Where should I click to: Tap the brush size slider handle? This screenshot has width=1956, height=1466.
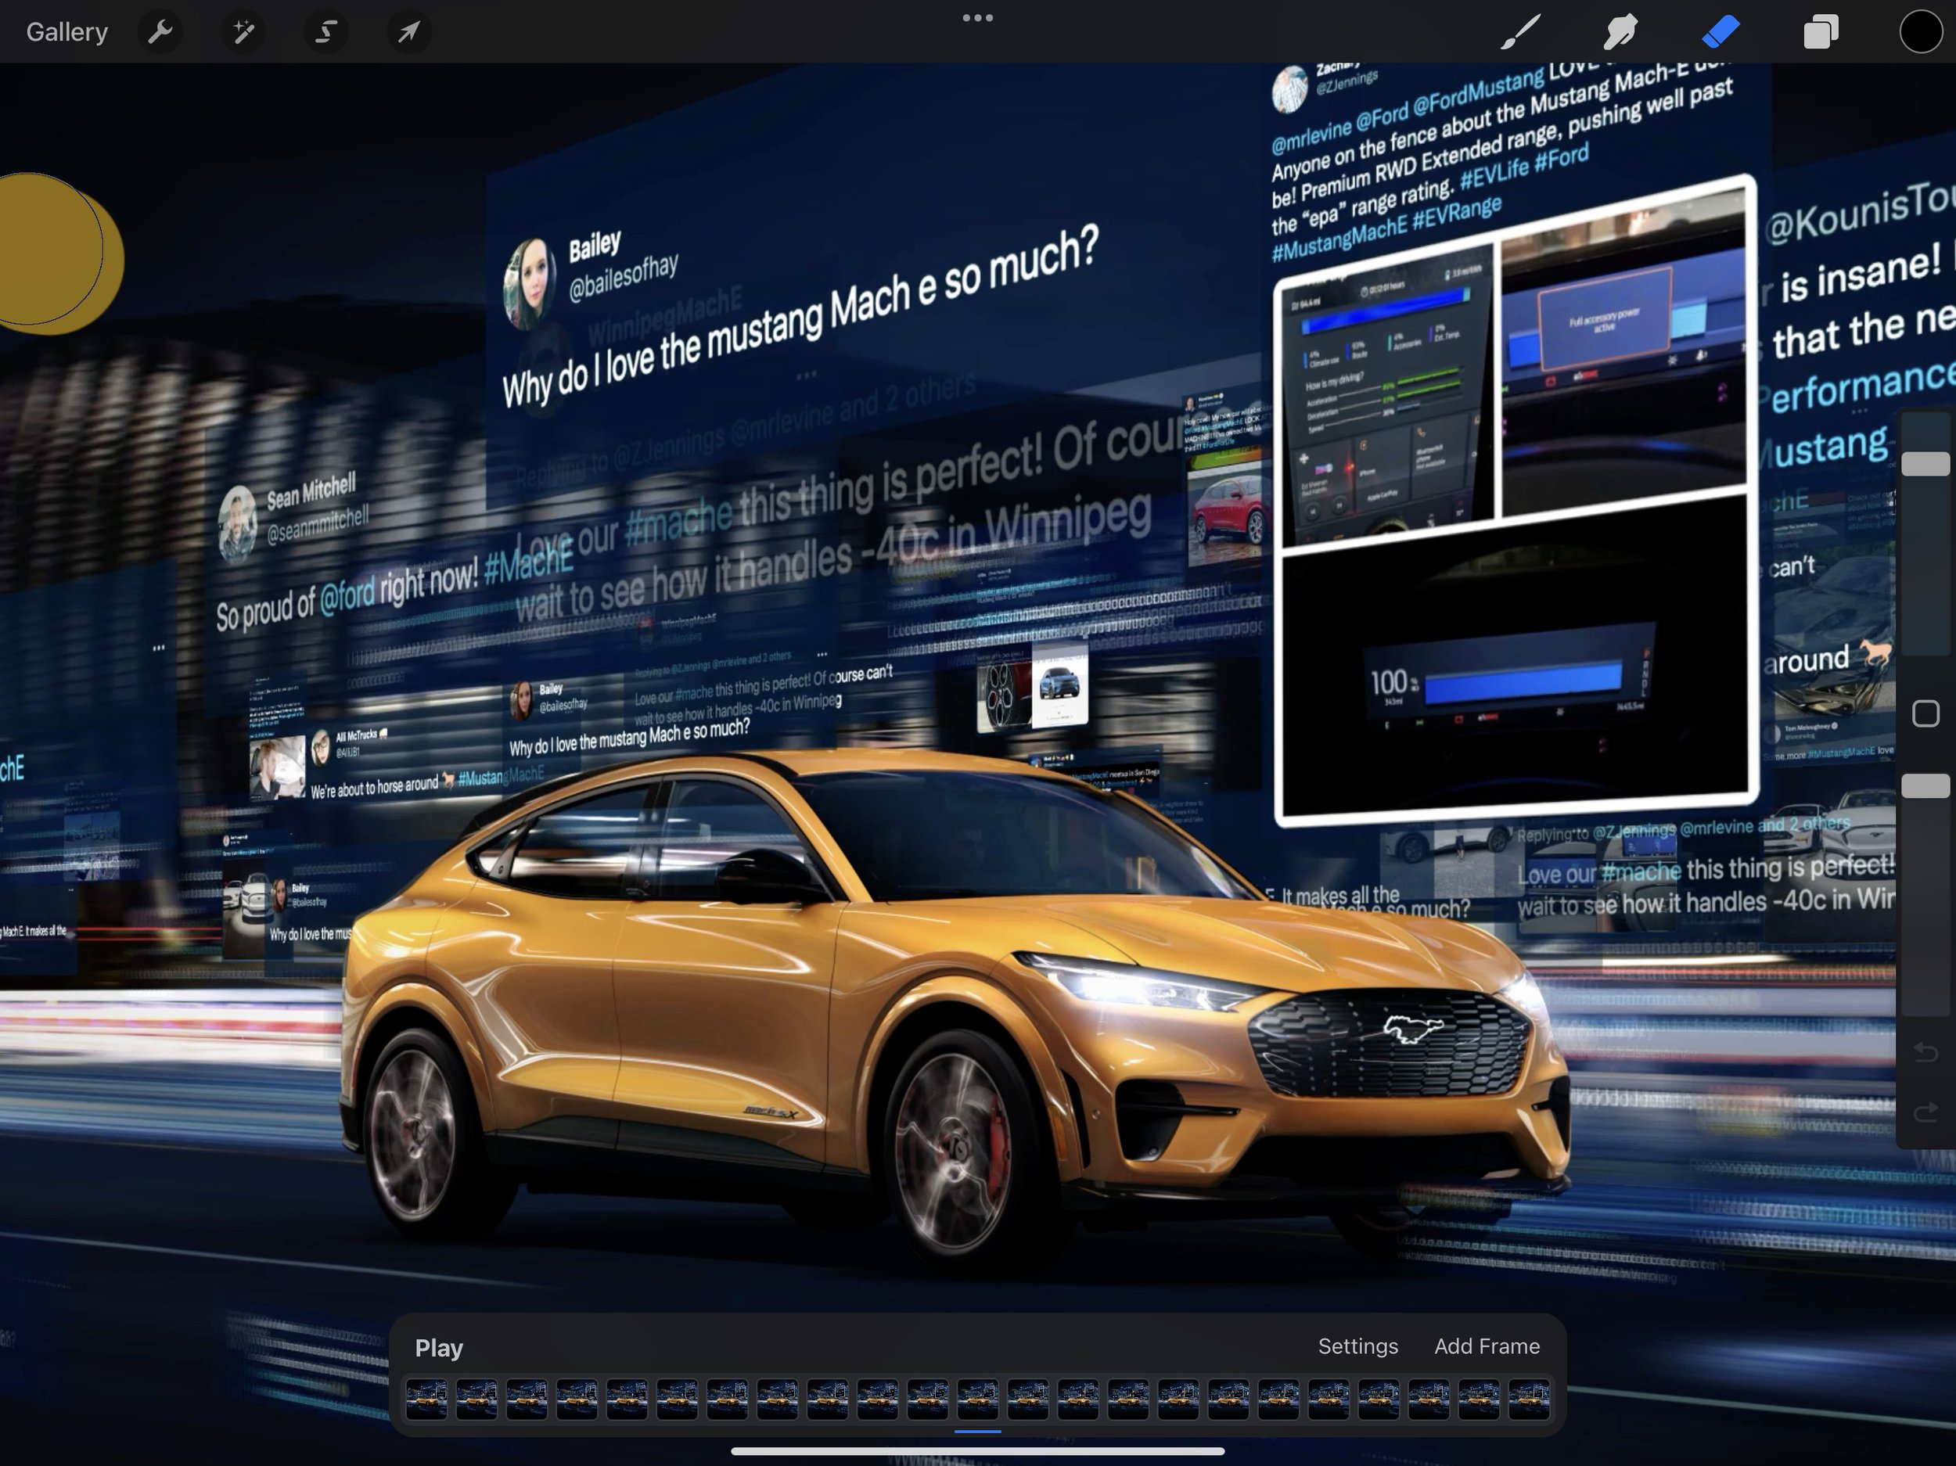tap(1926, 463)
